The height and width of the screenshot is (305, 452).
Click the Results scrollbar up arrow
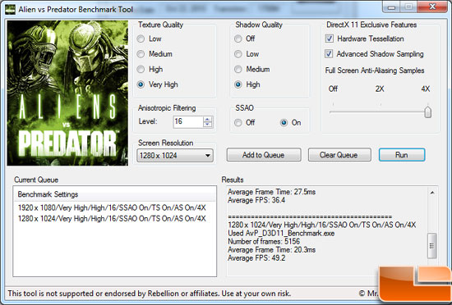[x=432, y=193]
